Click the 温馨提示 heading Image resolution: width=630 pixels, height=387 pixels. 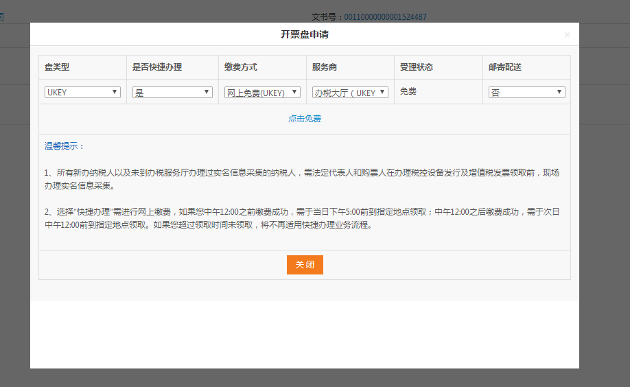[x=65, y=146]
